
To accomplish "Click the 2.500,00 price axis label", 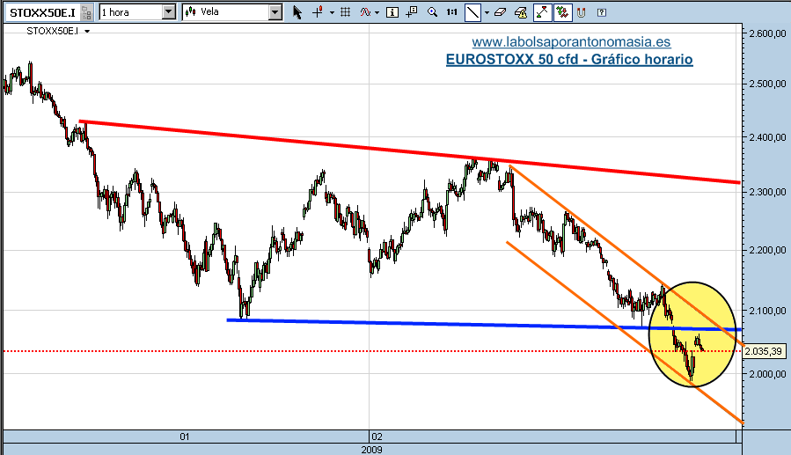I will [x=768, y=84].
